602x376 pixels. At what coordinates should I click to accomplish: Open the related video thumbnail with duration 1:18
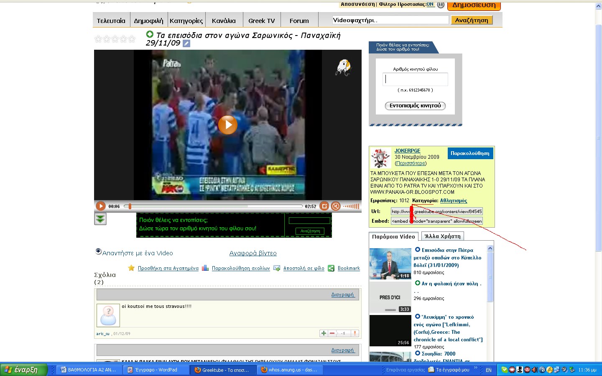[390, 264]
